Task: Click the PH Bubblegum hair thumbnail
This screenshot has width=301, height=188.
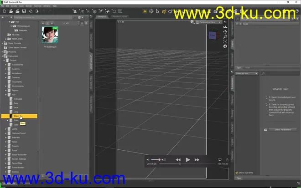Action: pyautogui.click(x=49, y=35)
